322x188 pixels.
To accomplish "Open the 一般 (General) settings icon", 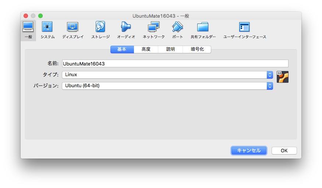I will pos(28,30).
